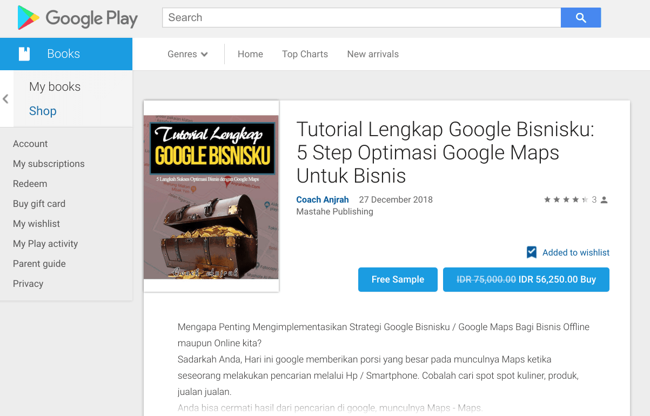Click the blue search magnifier button
Screen dimensions: 650x416
(581, 17)
